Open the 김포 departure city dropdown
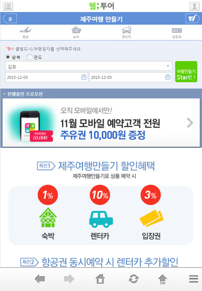The image size is (202, 291). point(88,66)
